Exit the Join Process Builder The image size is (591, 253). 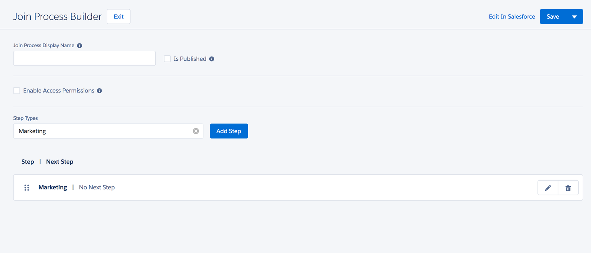[x=118, y=16]
